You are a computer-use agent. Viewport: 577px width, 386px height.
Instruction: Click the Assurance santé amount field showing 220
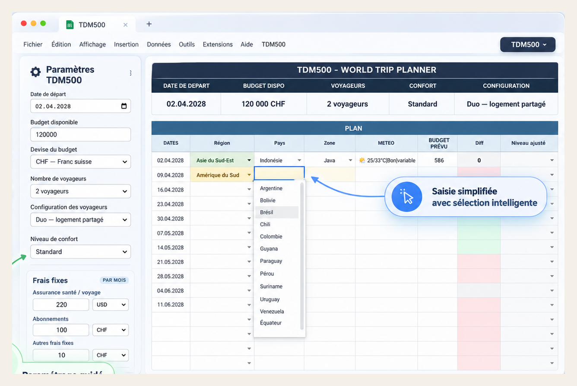pos(61,305)
